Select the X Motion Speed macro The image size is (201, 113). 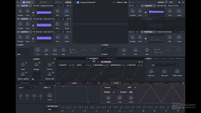point(23,74)
